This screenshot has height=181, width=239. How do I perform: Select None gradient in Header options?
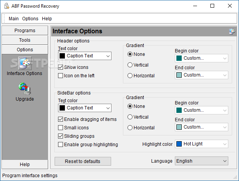pyautogui.click(x=130, y=54)
